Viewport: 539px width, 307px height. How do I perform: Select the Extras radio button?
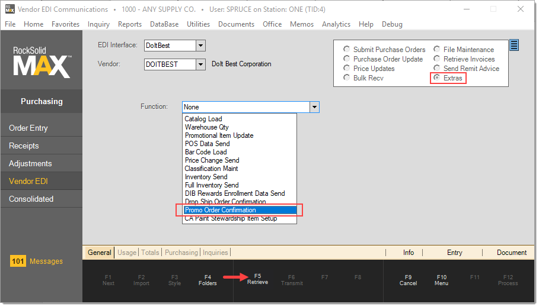(438, 78)
